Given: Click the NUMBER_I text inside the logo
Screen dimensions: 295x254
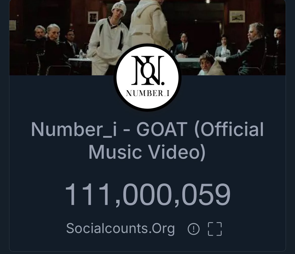Looking at the screenshot, I should (x=148, y=93).
